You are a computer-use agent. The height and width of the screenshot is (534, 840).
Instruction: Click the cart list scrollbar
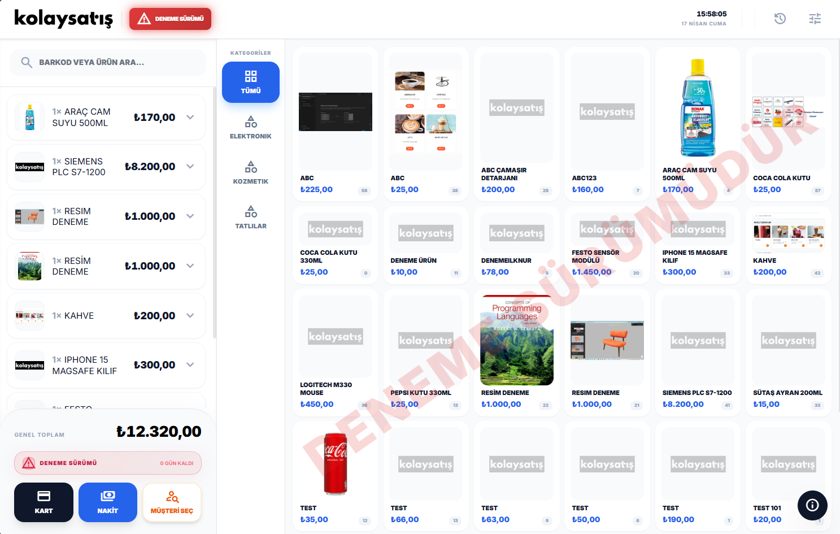[x=214, y=212]
